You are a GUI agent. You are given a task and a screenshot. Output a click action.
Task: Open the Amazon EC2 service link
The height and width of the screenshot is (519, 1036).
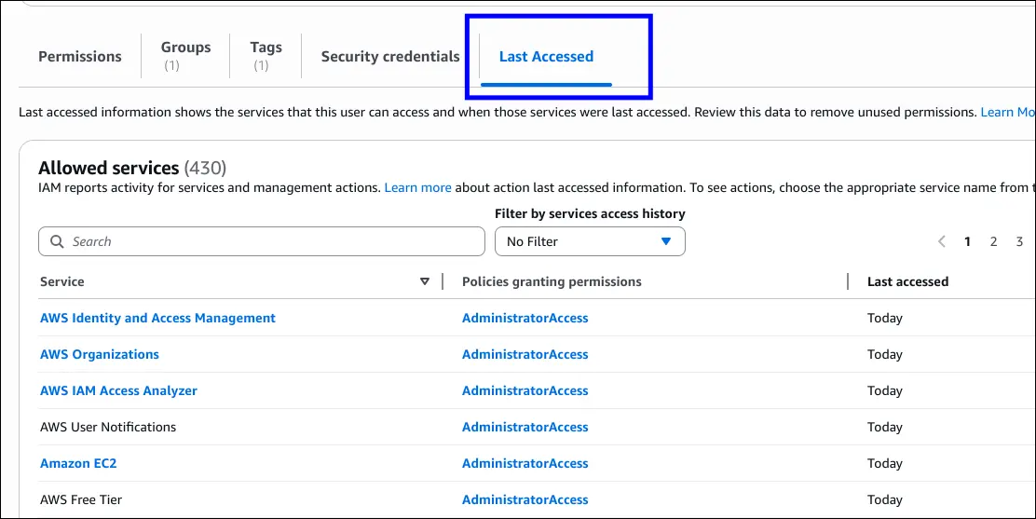(78, 463)
